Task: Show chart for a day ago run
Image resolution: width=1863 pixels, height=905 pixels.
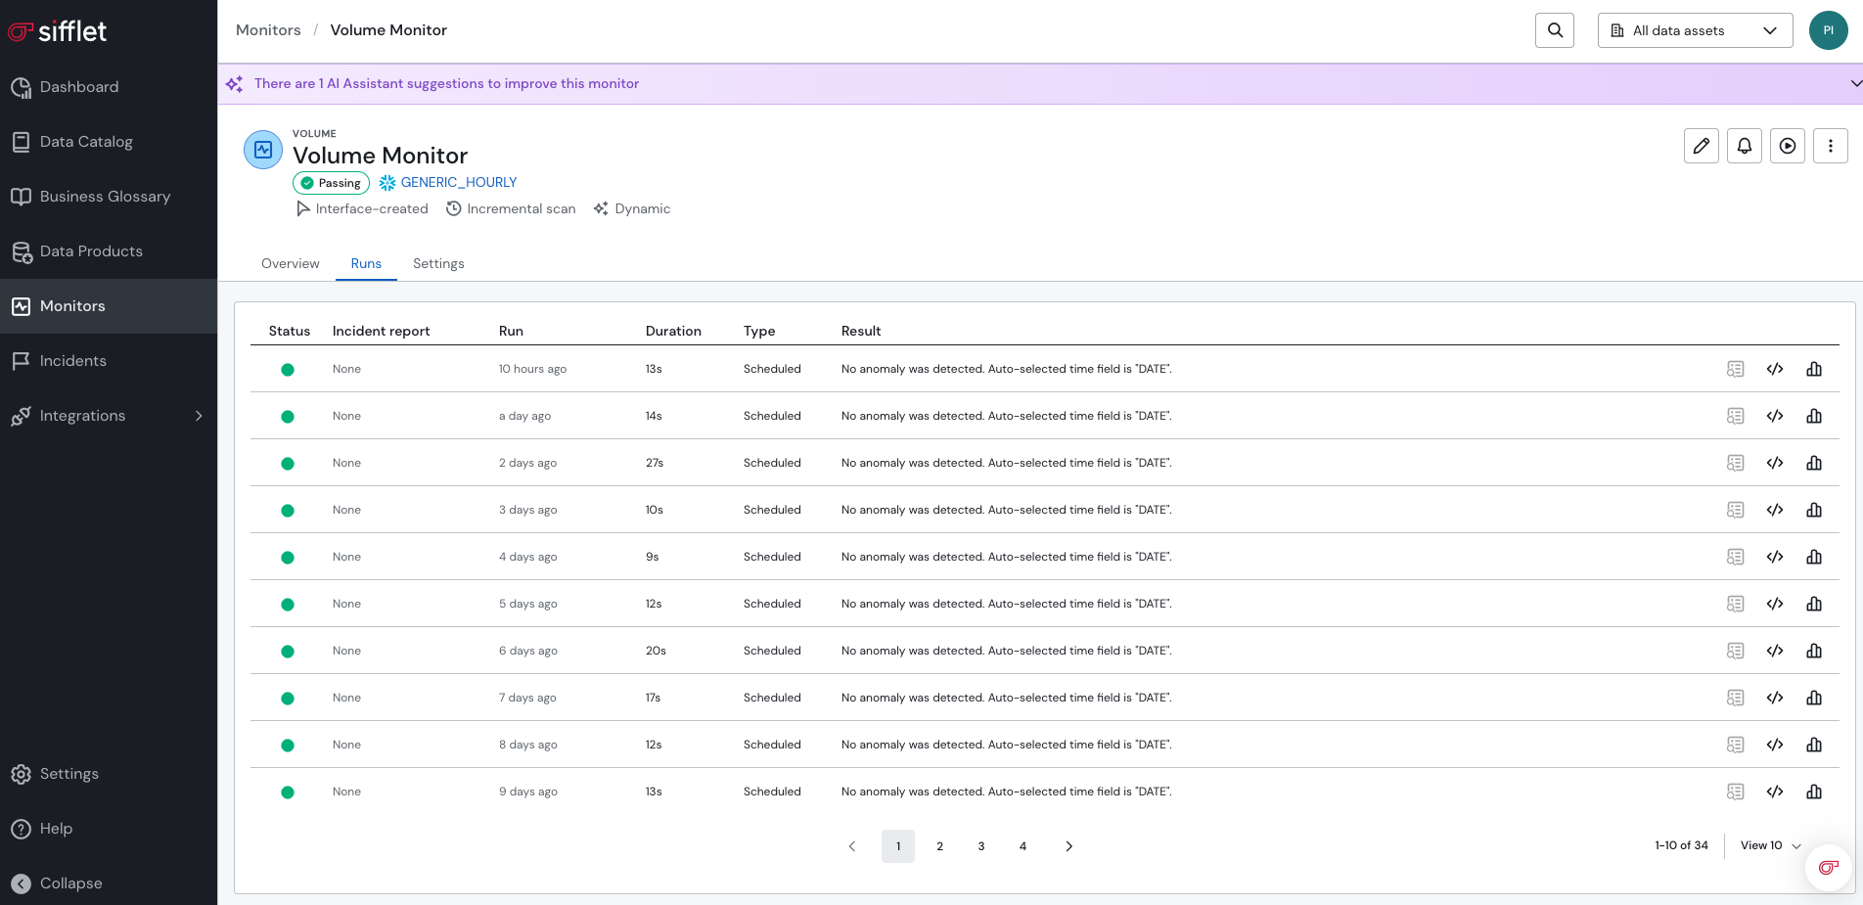Action: click(1814, 416)
